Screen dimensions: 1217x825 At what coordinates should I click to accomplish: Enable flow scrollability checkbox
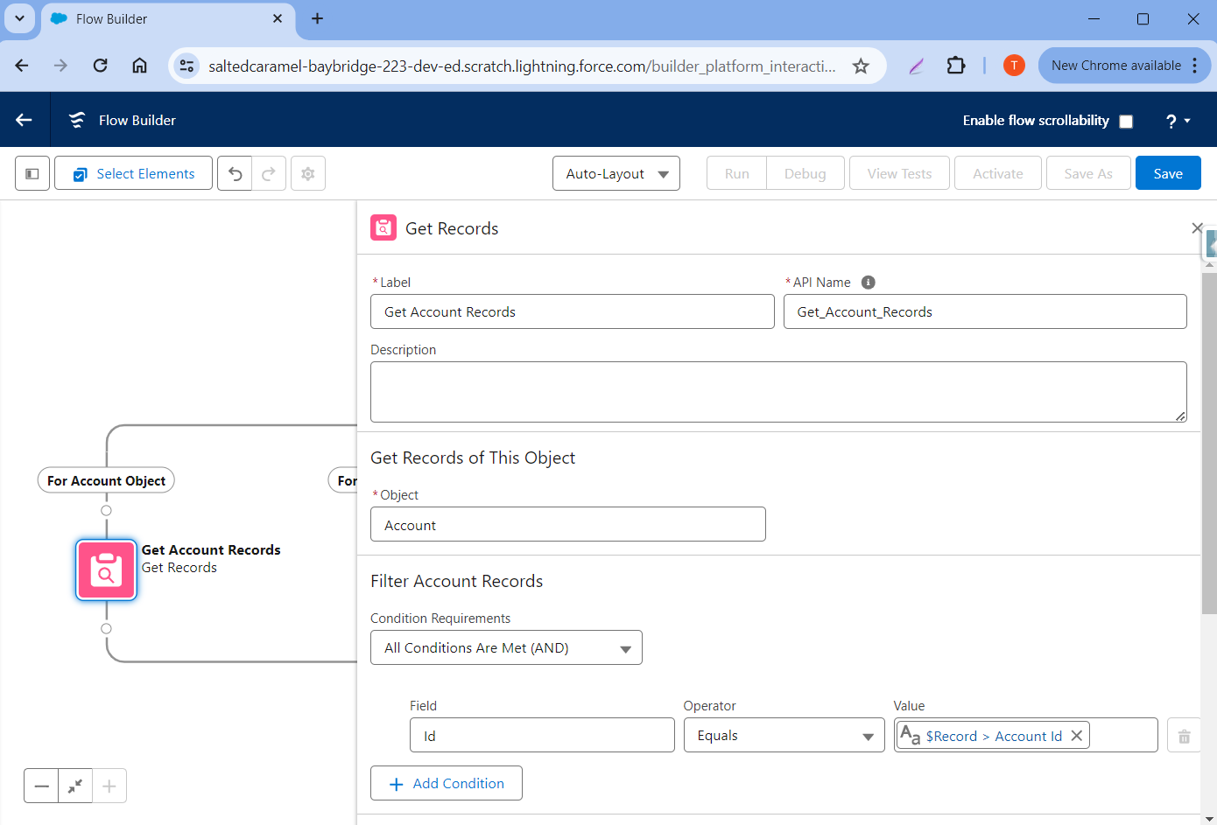coord(1126,122)
